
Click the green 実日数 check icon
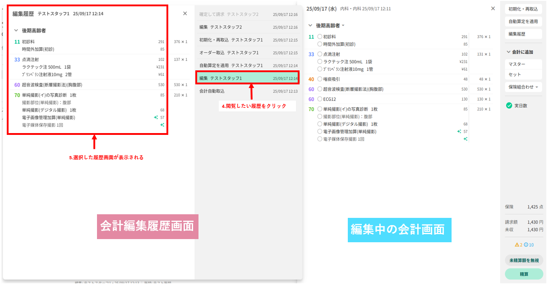(x=509, y=106)
